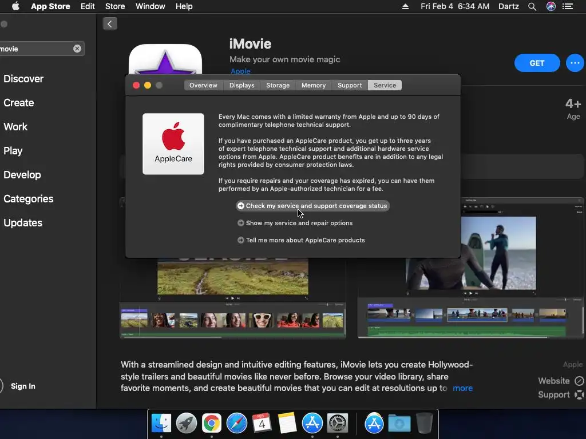This screenshot has height=439, width=586.
Task: Select the Service tab
Action: 385,85
